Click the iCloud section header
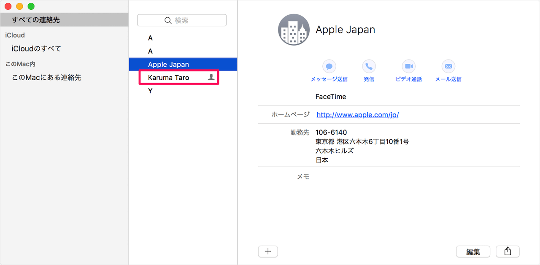The width and height of the screenshot is (540, 265). click(x=15, y=35)
